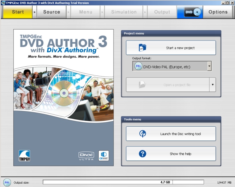Click the 'Output format:' label
This screenshot has height=187, width=235.
[141, 58]
